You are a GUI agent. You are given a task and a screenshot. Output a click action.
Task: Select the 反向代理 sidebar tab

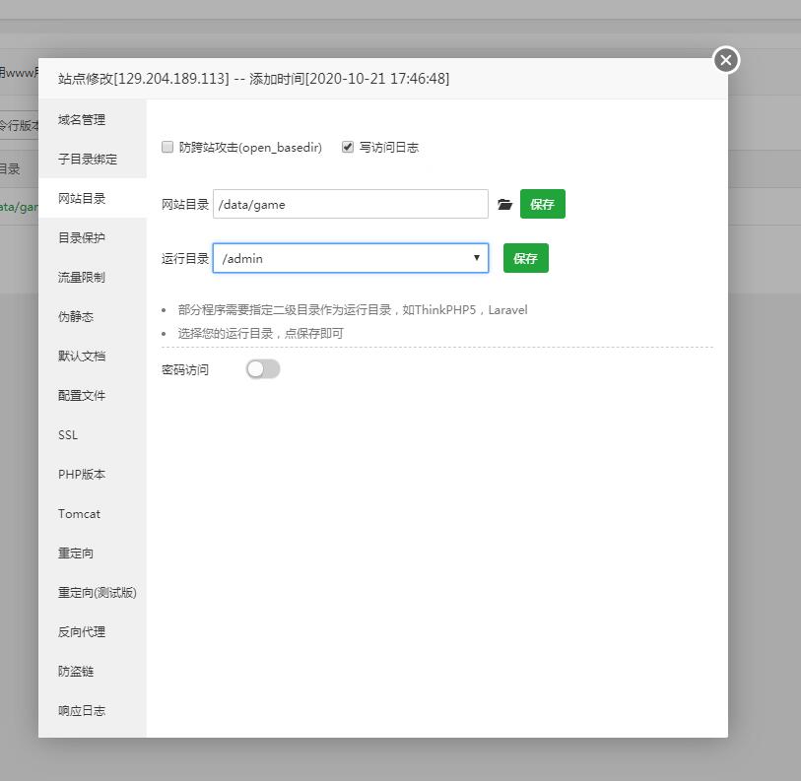click(x=82, y=632)
